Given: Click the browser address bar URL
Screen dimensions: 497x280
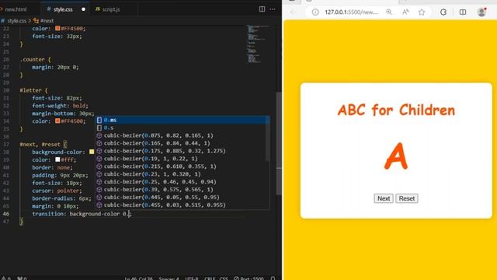Looking at the screenshot, I should click(x=351, y=12).
